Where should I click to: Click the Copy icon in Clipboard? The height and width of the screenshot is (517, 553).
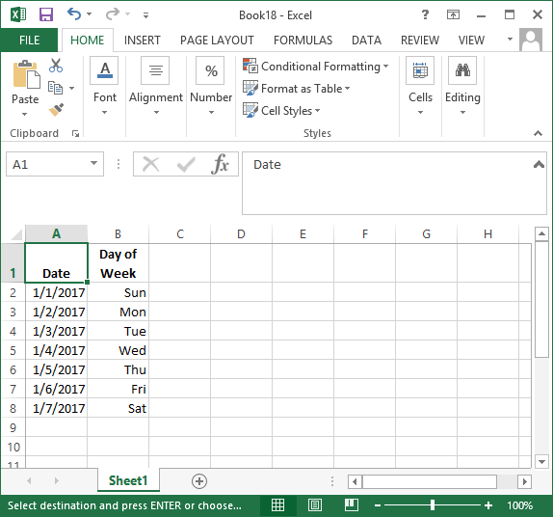click(x=55, y=88)
